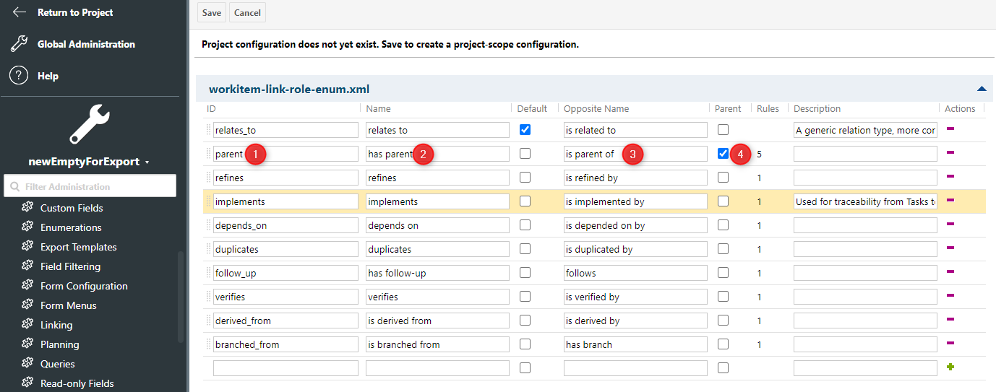Click the 'is derived by' Opposite Name field
Screen dimensions: 996x392
[635, 321]
